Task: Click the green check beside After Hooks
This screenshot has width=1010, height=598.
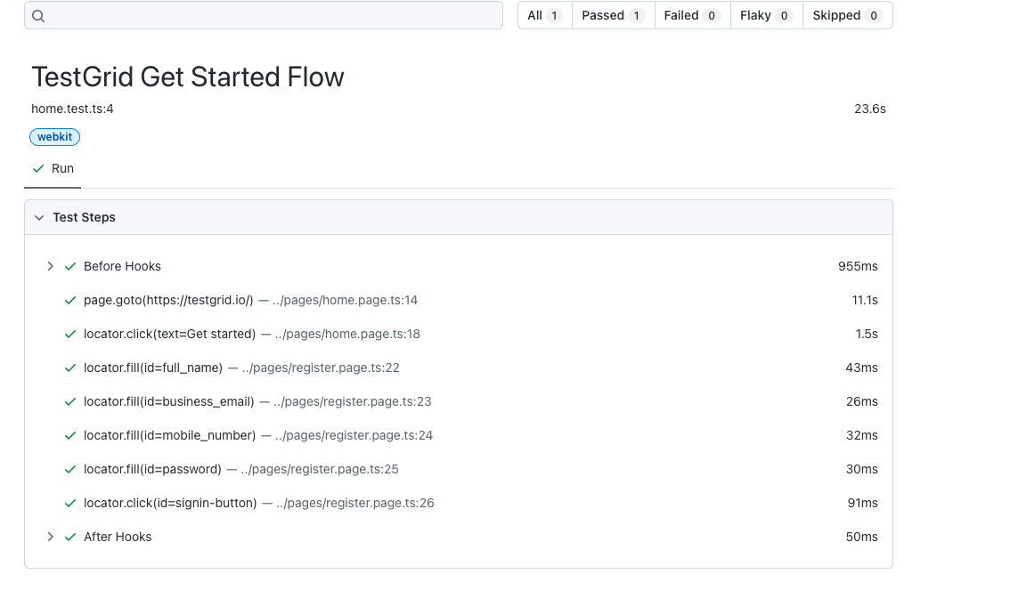Action: coord(70,537)
